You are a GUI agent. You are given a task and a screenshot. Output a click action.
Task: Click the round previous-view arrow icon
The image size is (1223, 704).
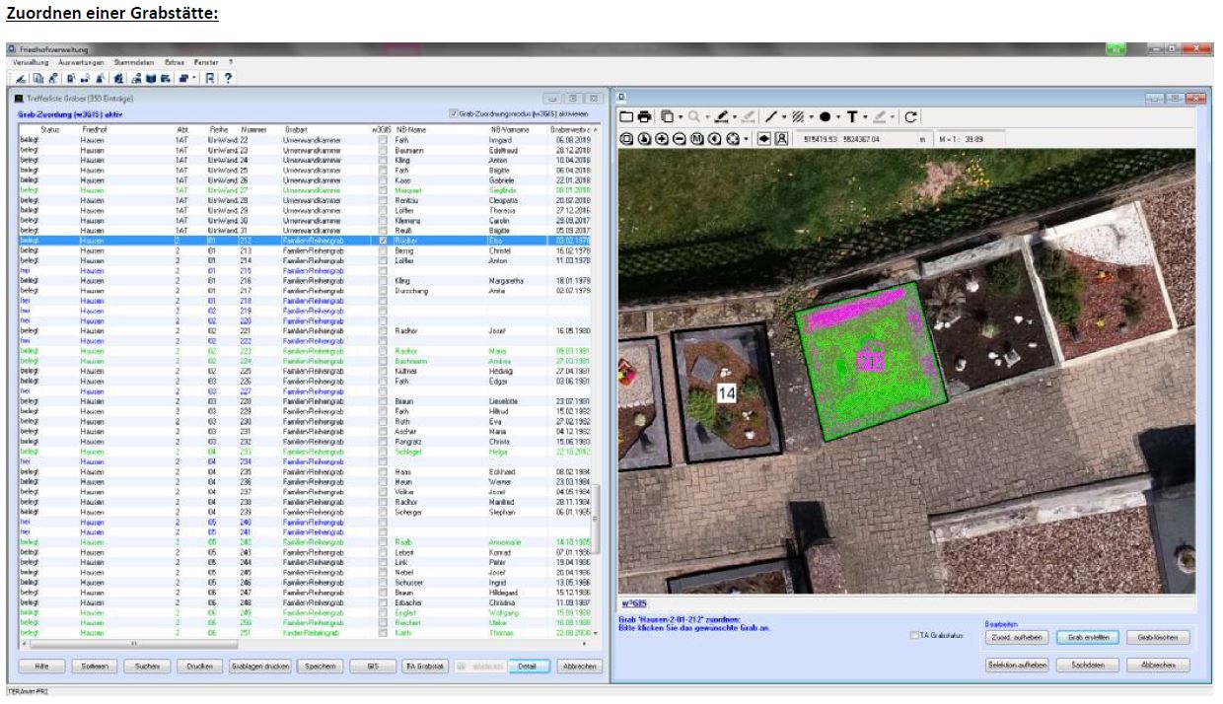(715, 139)
